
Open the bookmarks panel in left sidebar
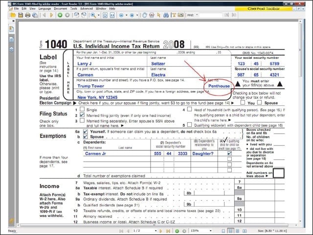click(x=11, y=29)
